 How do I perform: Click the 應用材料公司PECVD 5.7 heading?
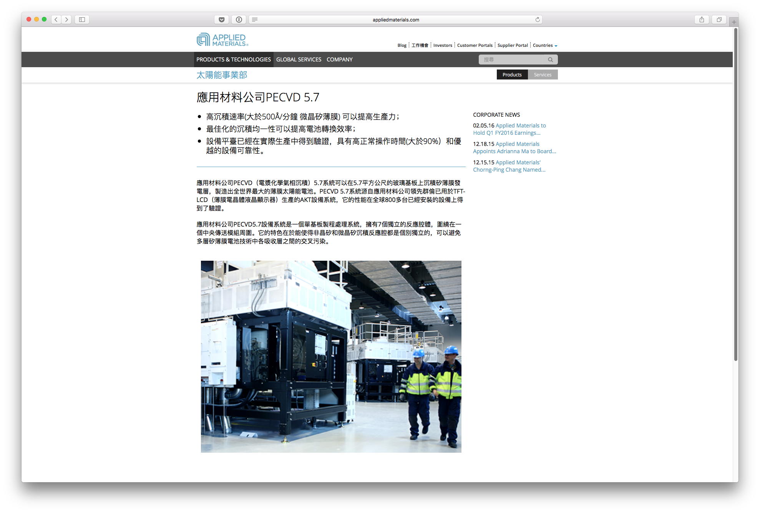pyautogui.click(x=258, y=97)
